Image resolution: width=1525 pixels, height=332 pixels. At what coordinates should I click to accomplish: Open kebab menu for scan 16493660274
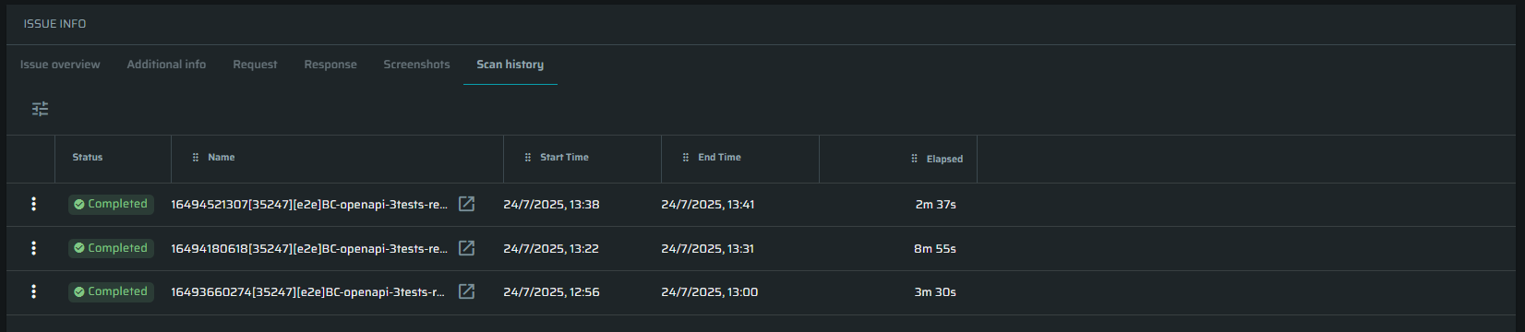[34, 291]
